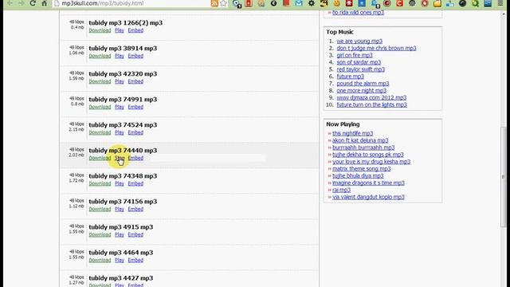Download tubidy mp3 74440 mp3
Image resolution: width=510 pixels, height=287 pixels.
point(100,158)
